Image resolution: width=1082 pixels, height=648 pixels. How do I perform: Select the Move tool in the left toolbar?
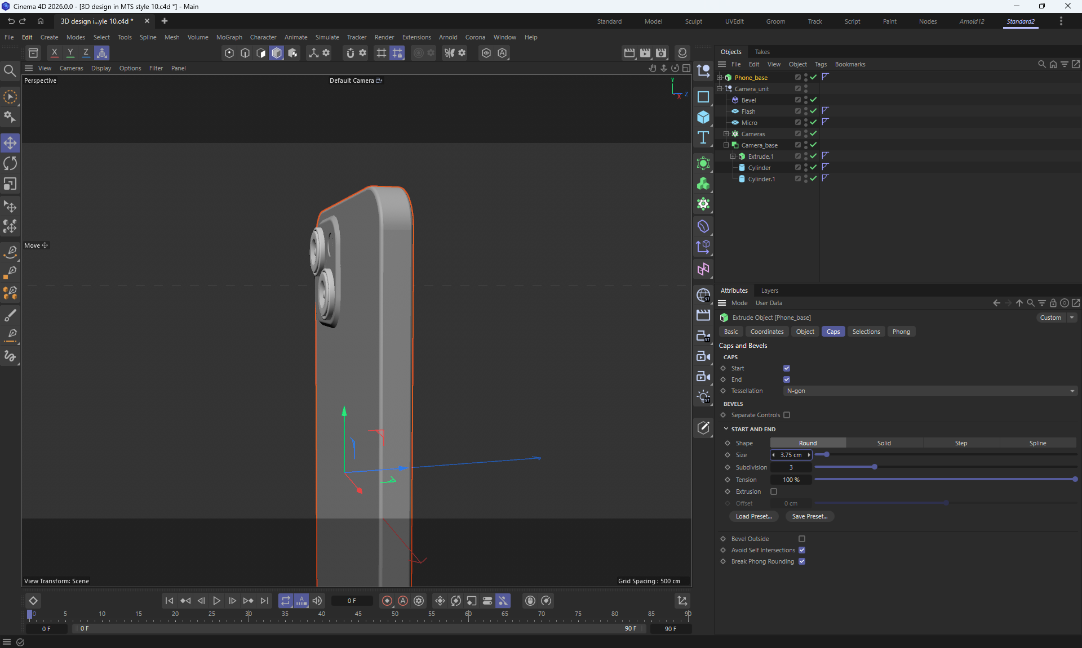click(10, 143)
